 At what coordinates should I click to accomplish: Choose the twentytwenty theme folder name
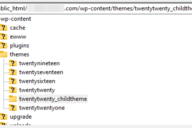coord(37,90)
